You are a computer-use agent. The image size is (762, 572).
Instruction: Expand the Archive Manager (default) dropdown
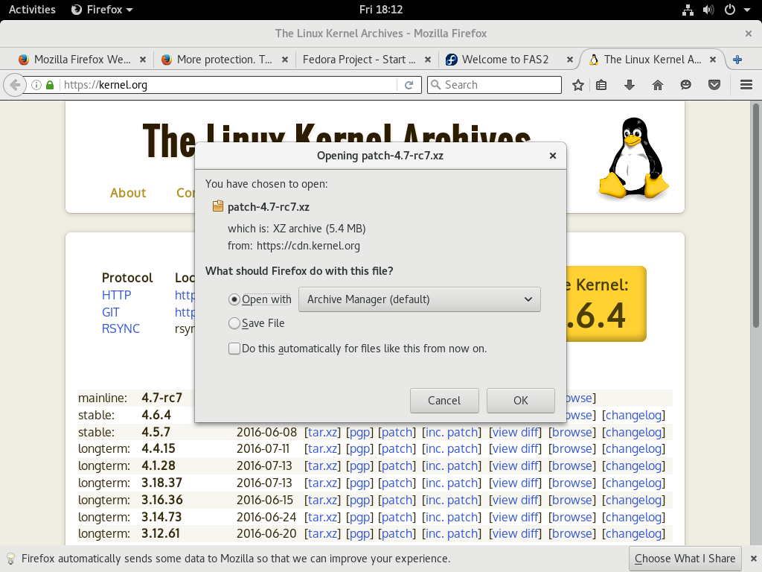click(x=420, y=299)
